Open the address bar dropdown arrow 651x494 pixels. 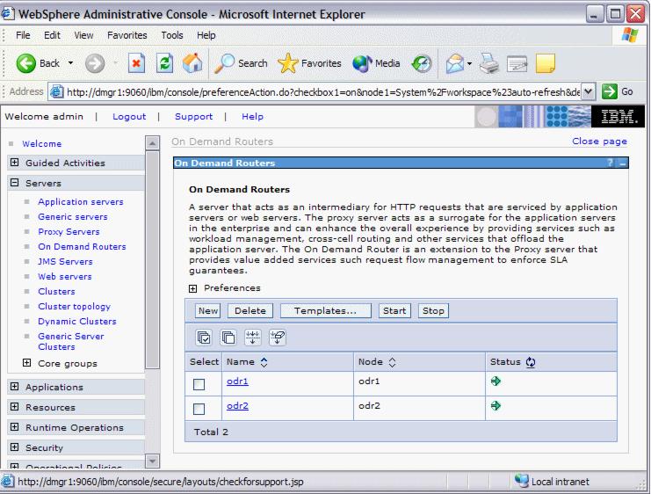click(588, 91)
